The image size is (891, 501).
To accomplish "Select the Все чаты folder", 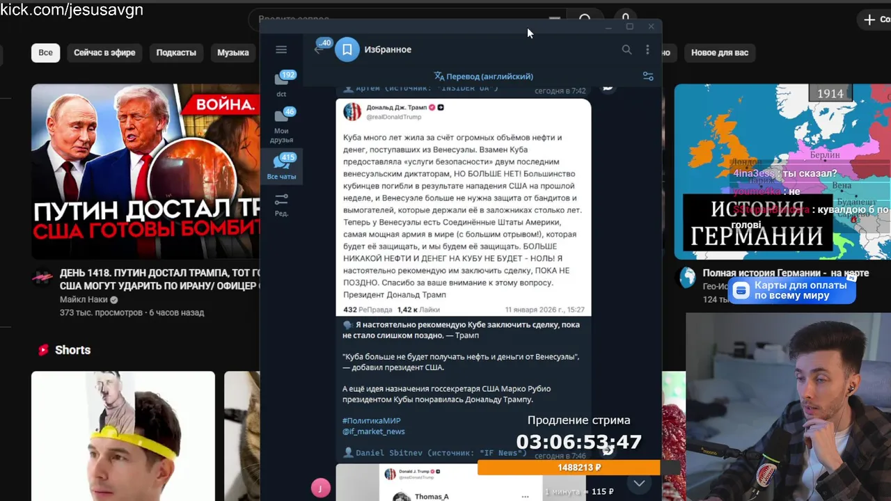I will click(281, 167).
